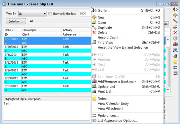Select Record Count... menu entry
The image size is (180, 124).
point(128,38)
